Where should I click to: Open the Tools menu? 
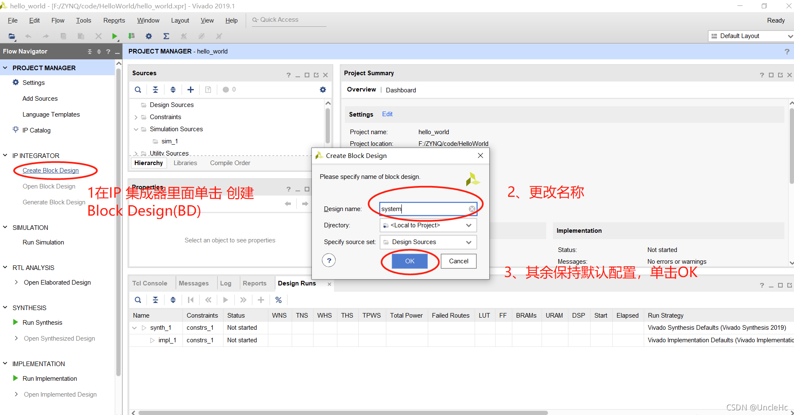point(83,20)
